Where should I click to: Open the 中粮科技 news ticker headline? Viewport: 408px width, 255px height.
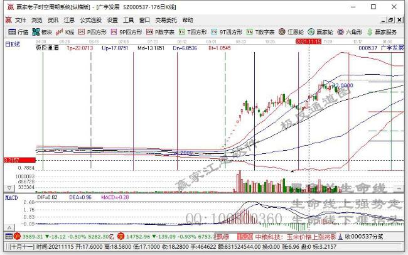tap(296, 237)
